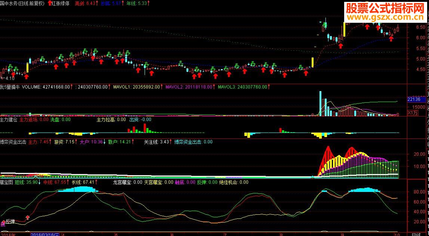The height and width of the screenshot is (236, 429).
Task: Click the 红涨绿停 indicator name
Action: coord(61,4)
